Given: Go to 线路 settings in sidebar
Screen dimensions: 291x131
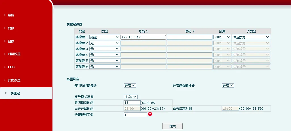Looking at the screenshot, I should click(x=11, y=41).
